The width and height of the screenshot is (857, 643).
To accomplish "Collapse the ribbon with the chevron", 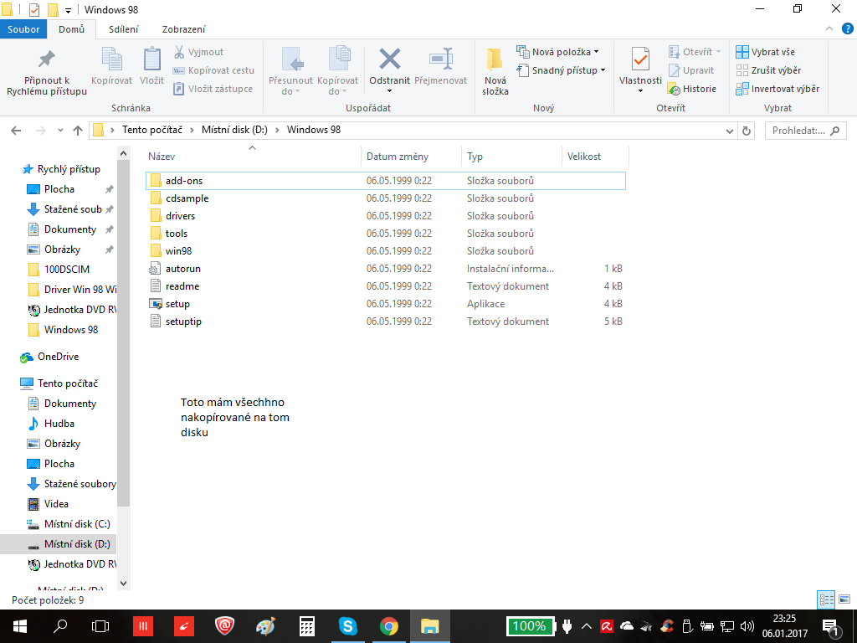I will point(829,29).
